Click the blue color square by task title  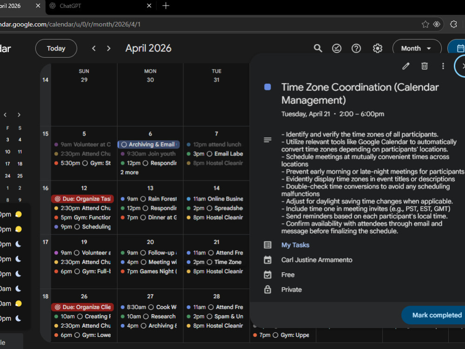coord(267,87)
